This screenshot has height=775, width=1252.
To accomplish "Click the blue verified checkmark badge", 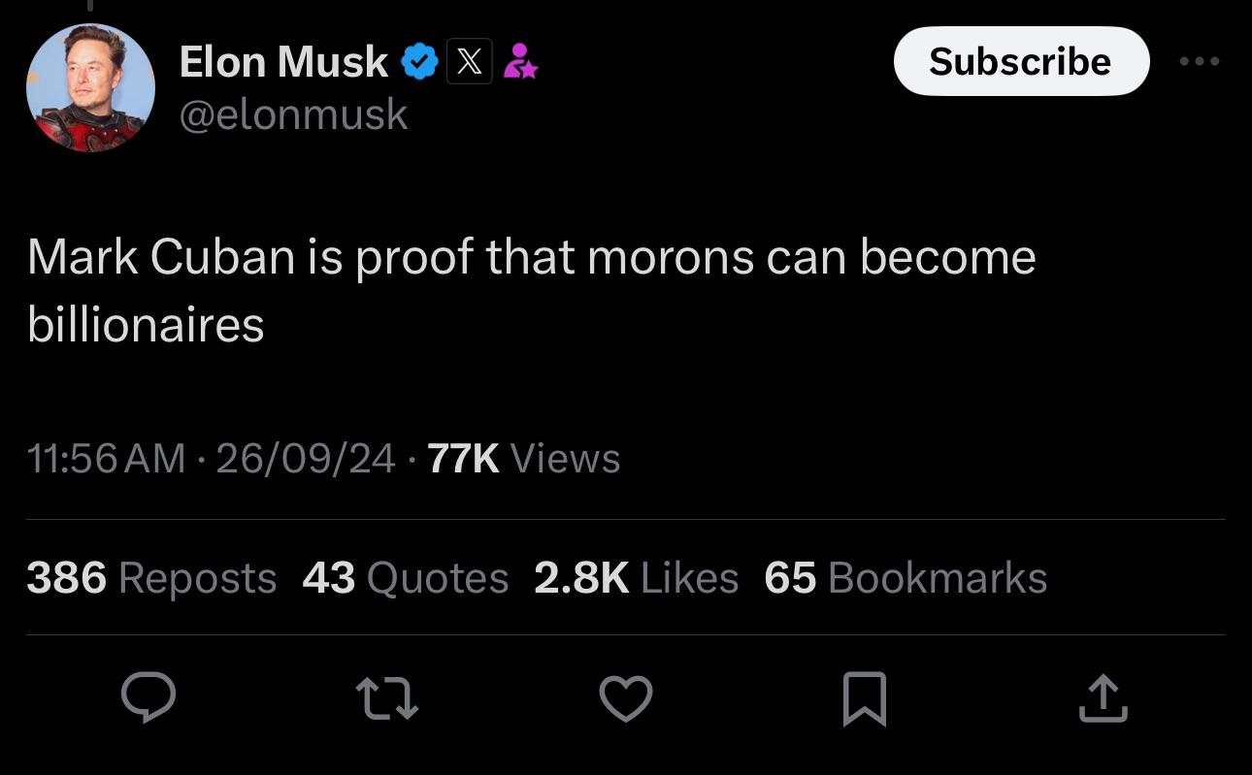I will pyautogui.click(x=420, y=62).
